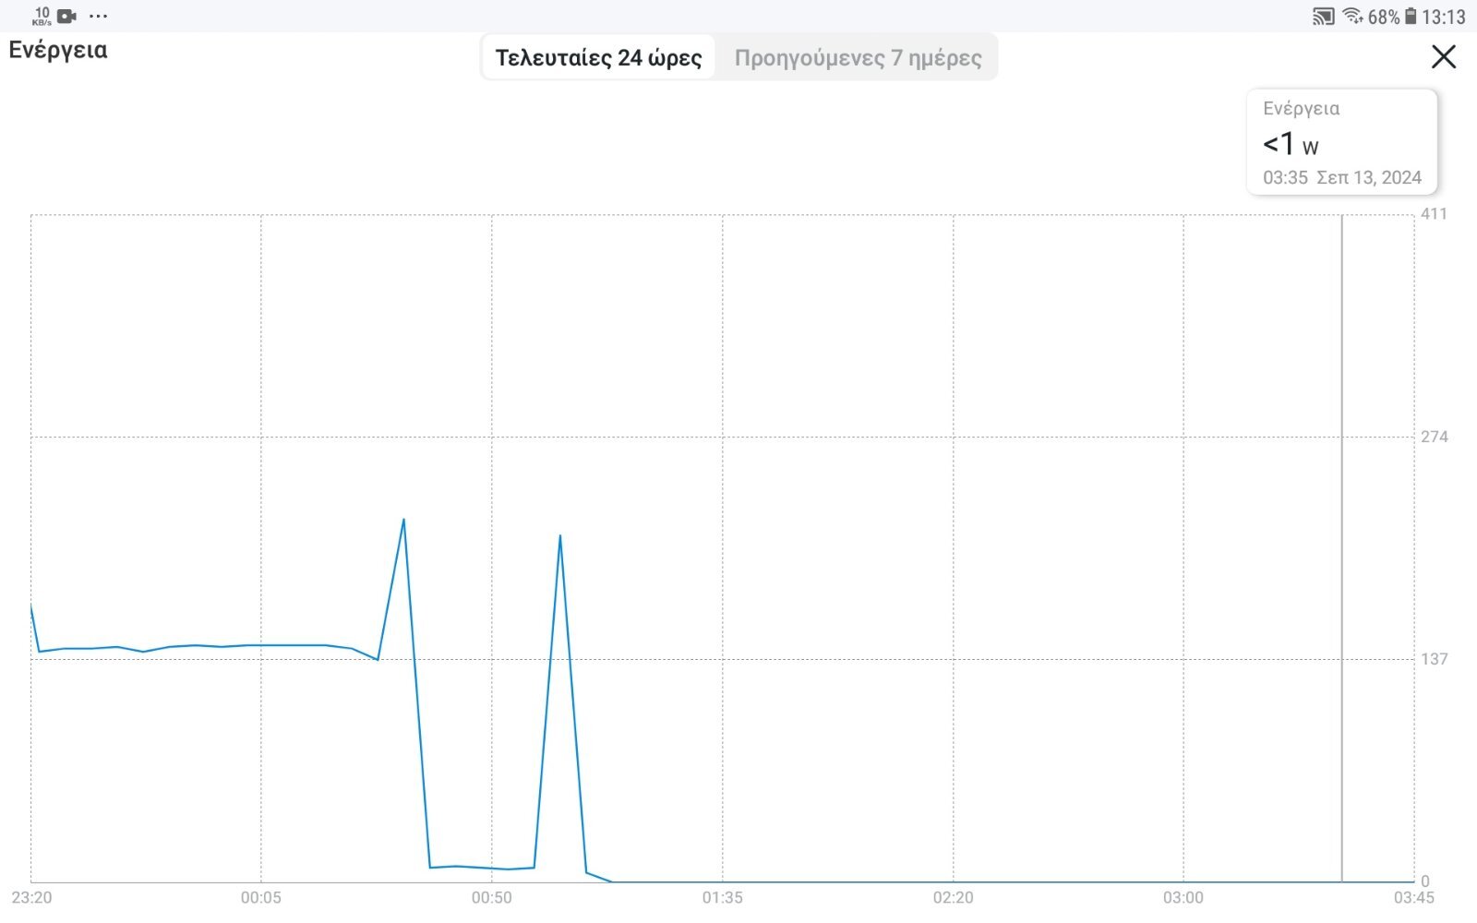Screen dimensions: 1477x923
Task: Tap the 10 KB/s network speed indicator
Action: 42,16
